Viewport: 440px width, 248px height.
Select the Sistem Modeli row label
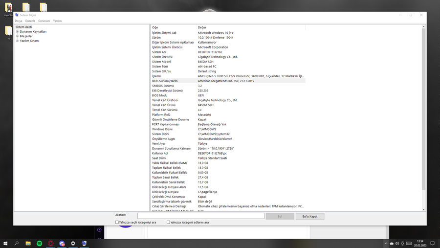(162, 62)
